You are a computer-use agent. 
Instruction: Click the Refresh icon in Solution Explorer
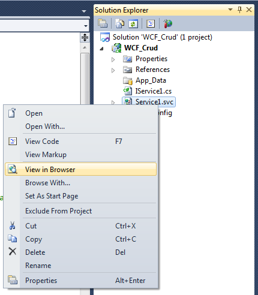click(133, 23)
